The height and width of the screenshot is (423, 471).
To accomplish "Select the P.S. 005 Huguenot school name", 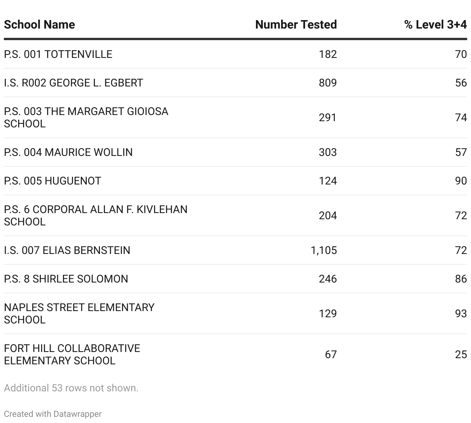I will [53, 181].
